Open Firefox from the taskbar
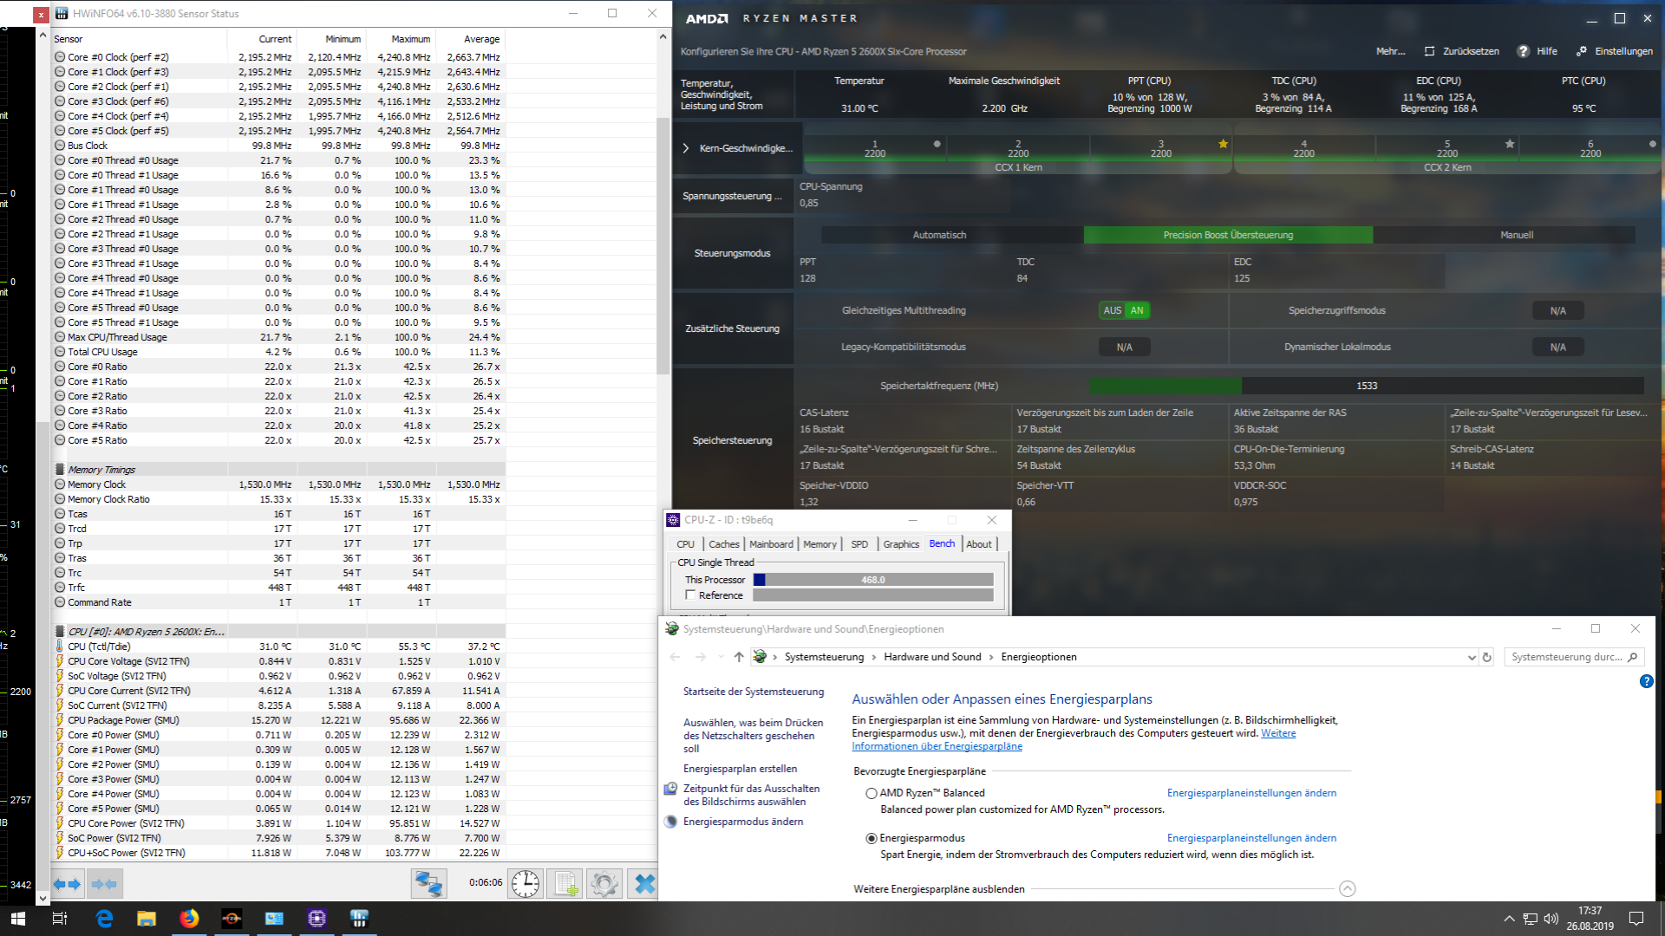 click(x=189, y=919)
